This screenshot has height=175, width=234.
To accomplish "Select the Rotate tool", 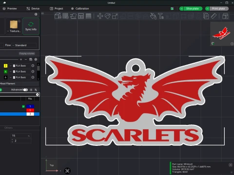I will click(x=108, y=16).
